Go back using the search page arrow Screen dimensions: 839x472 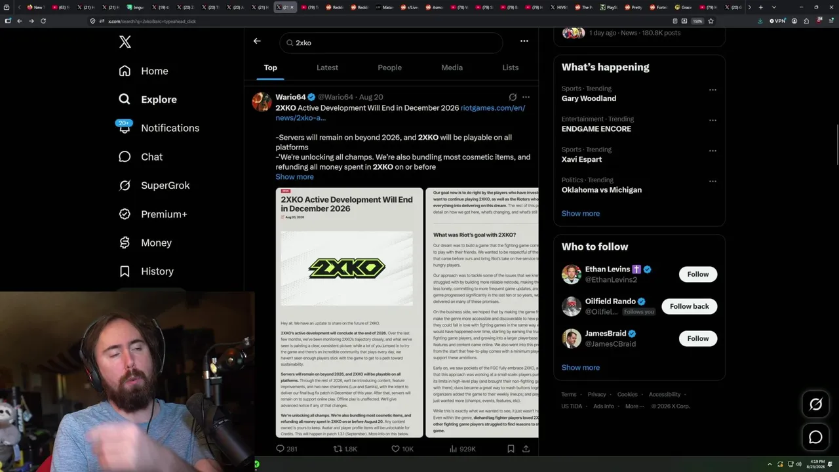(257, 41)
